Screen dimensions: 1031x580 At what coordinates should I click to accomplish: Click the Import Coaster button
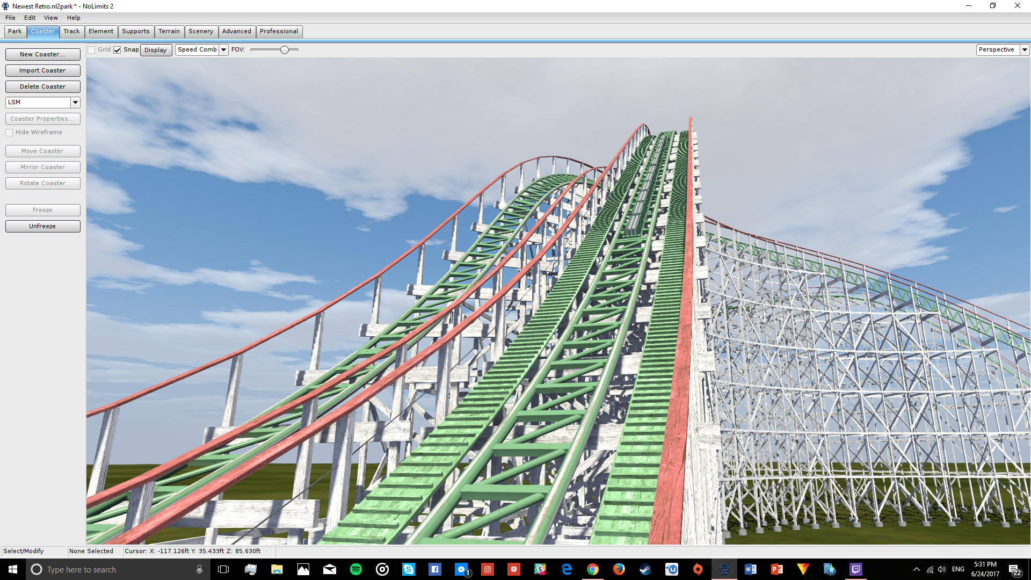[42, 70]
